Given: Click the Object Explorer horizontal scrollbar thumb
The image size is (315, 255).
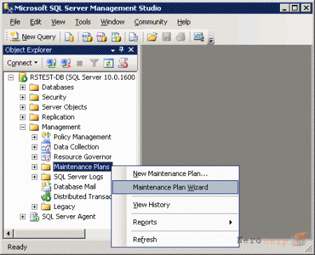Looking at the screenshot, I should point(49,233).
